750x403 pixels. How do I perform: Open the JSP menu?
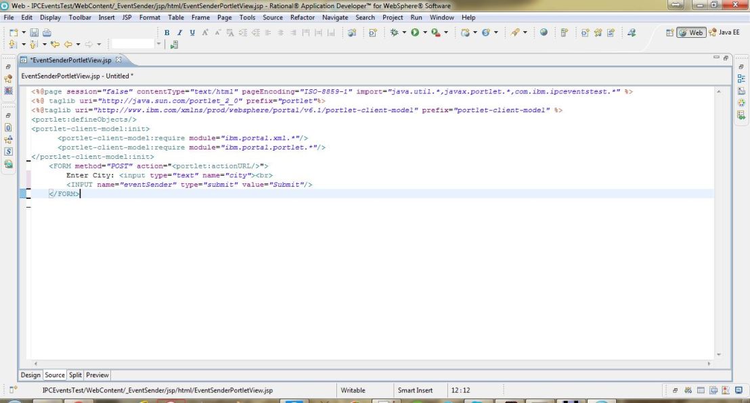(x=126, y=17)
